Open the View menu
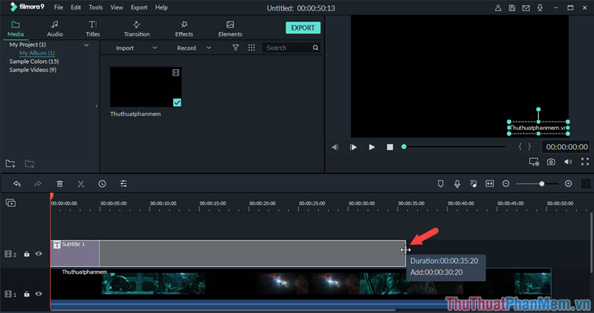The width and height of the screenshot is (594, 313). 117,7
